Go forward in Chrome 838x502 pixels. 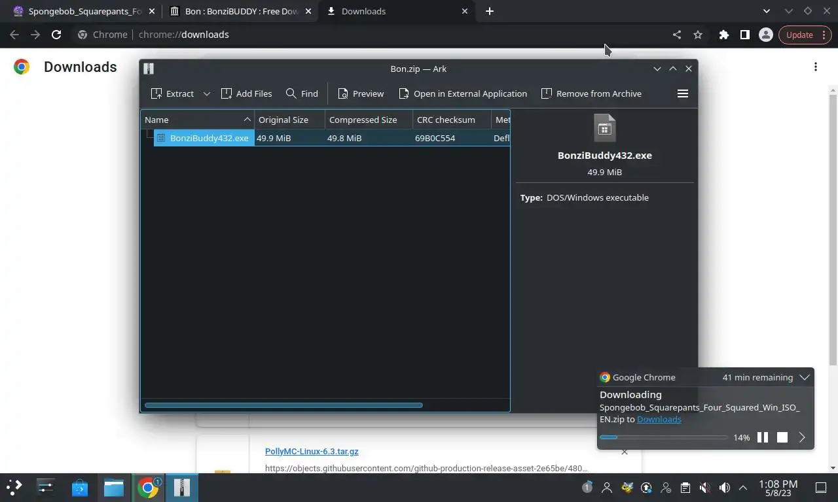click(35, 35)
